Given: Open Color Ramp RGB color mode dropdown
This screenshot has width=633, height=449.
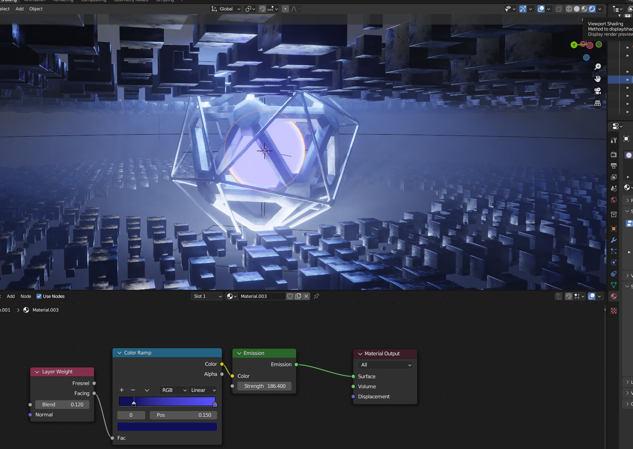Looking at the screenshot, I should 174,390.
